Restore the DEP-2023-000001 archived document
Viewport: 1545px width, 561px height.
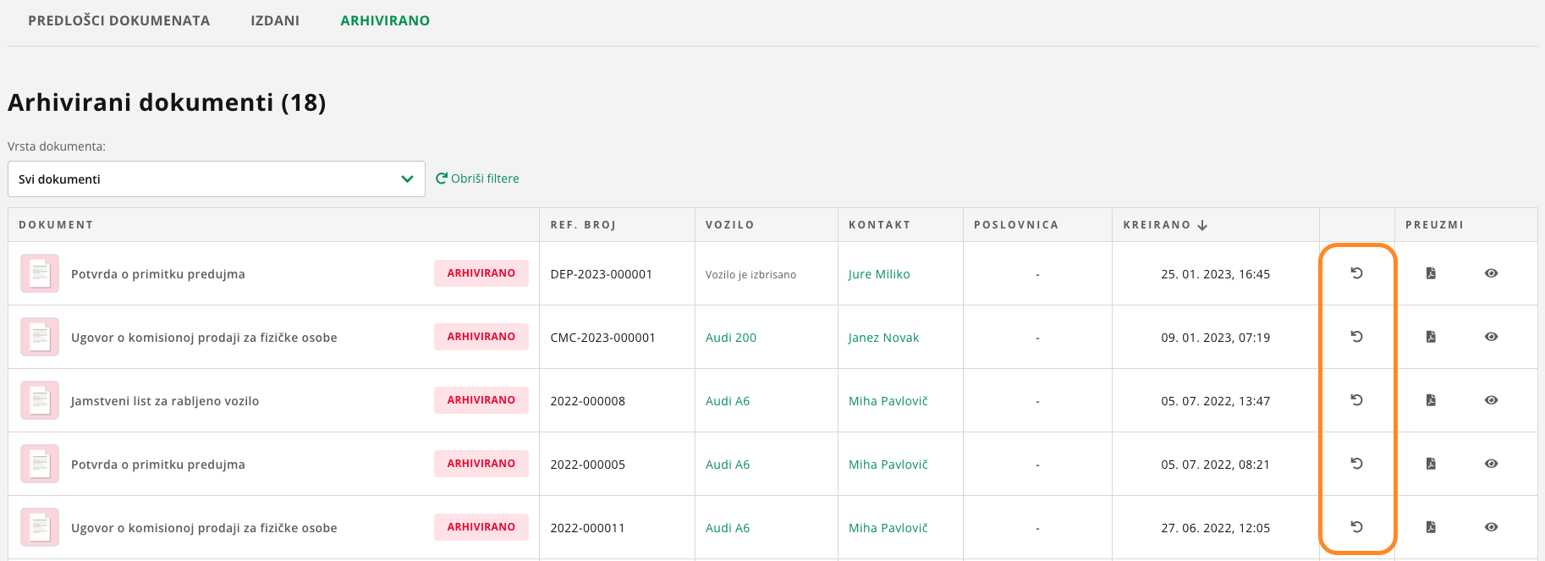(x=1356, y=273)
